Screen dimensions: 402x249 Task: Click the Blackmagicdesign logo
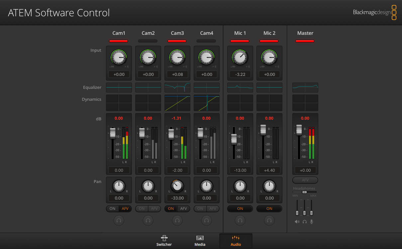(375, 13)
